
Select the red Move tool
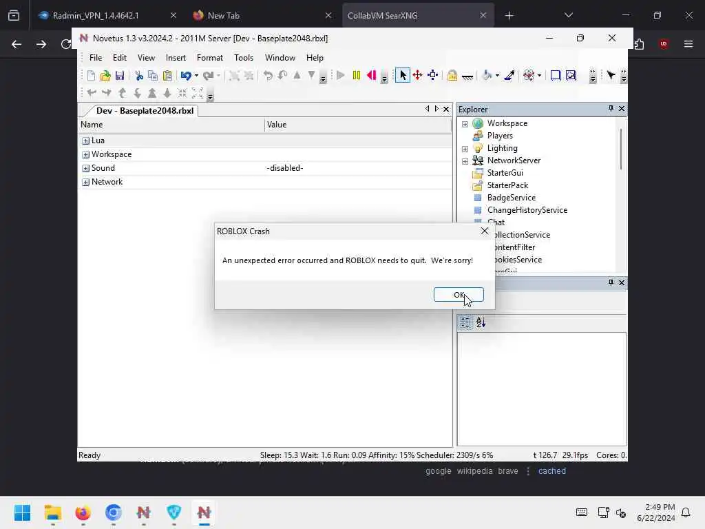pyautogui.click(x=418, y=75)
